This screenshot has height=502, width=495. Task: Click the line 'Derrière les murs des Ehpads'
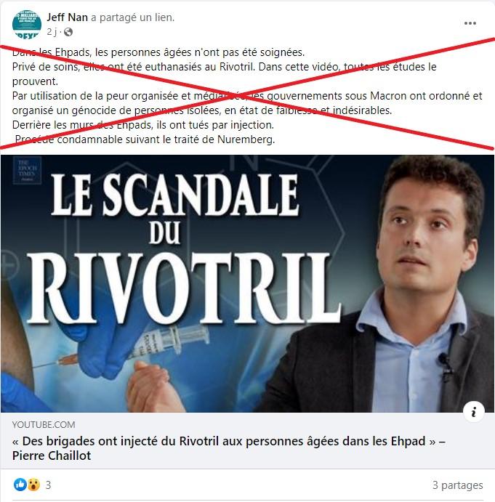point(143,125)
